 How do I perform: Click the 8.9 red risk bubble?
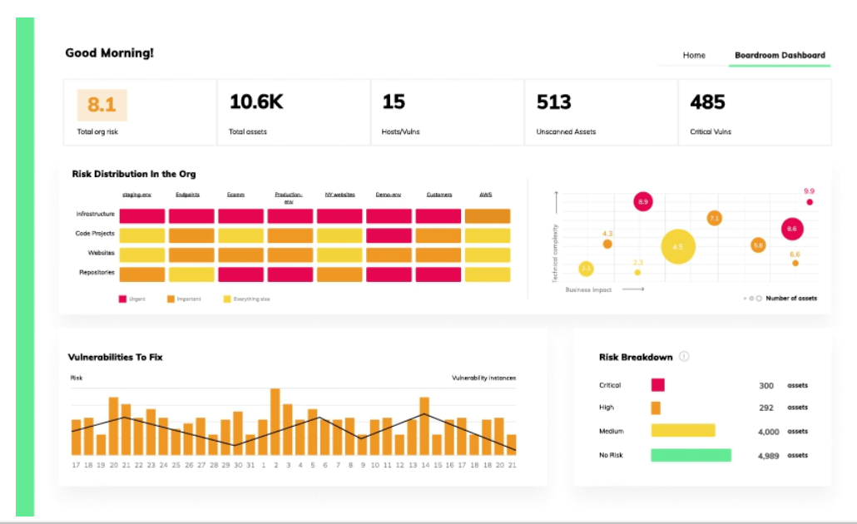coord(643,201)
